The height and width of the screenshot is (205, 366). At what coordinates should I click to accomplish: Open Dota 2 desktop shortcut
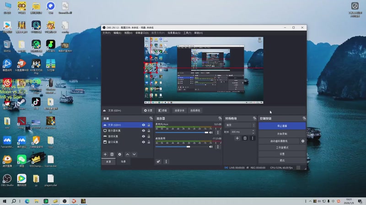click(22, 123)
